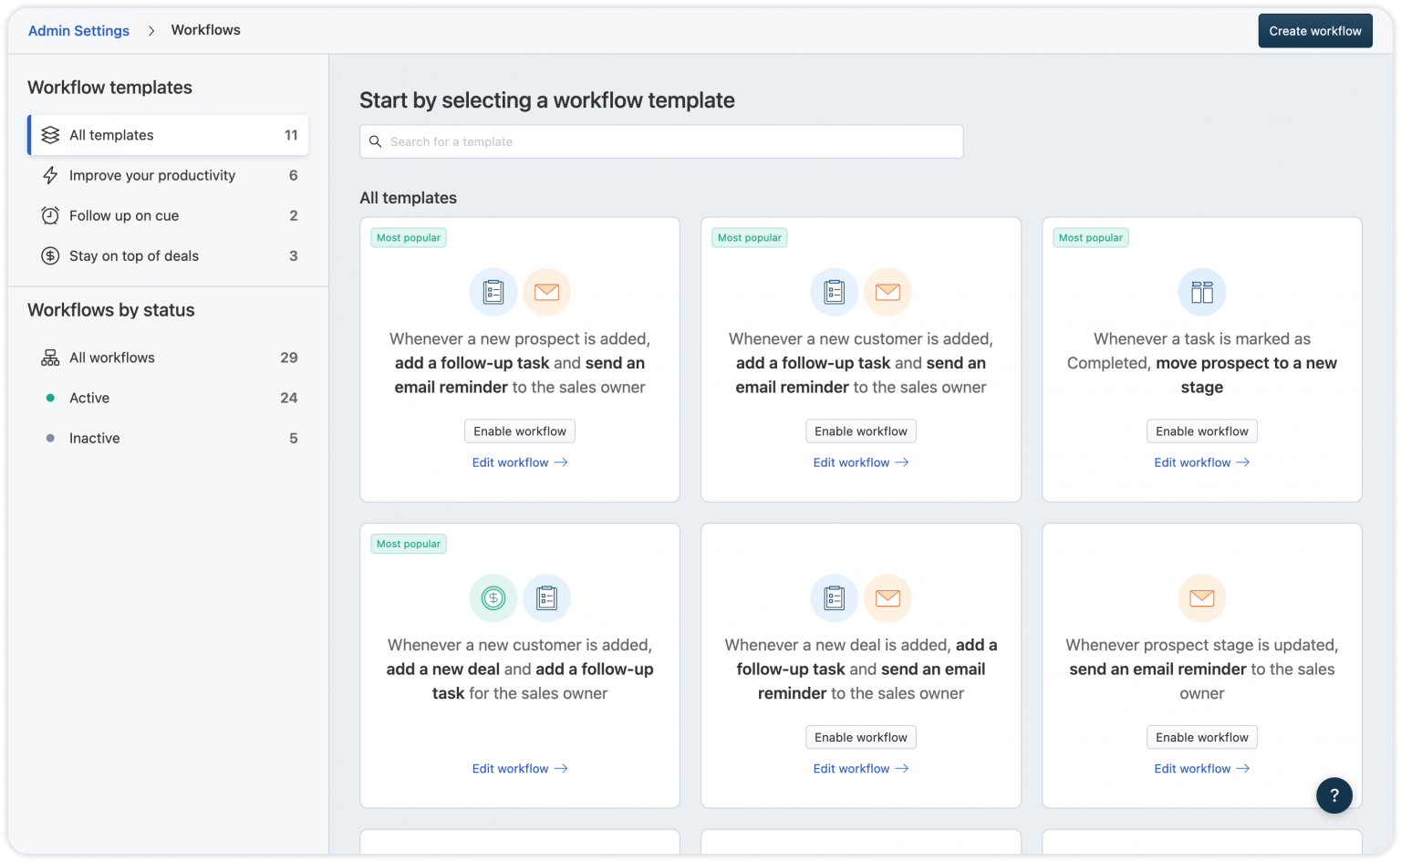Viewport: 1401px width, 862px height.
Task: Open Edit workflow on the task-completed template
Action: point(1201,462)
